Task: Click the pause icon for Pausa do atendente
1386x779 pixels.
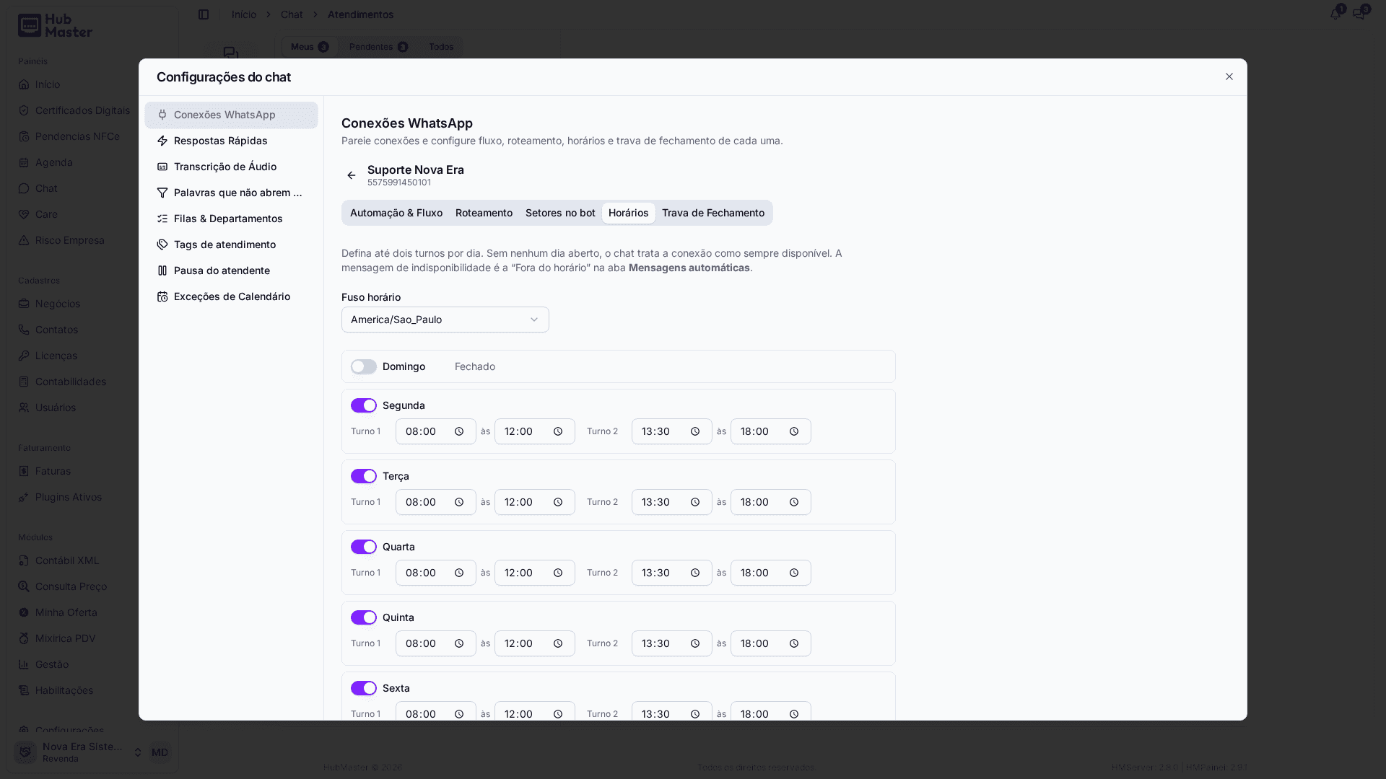Action: (162, 270)
